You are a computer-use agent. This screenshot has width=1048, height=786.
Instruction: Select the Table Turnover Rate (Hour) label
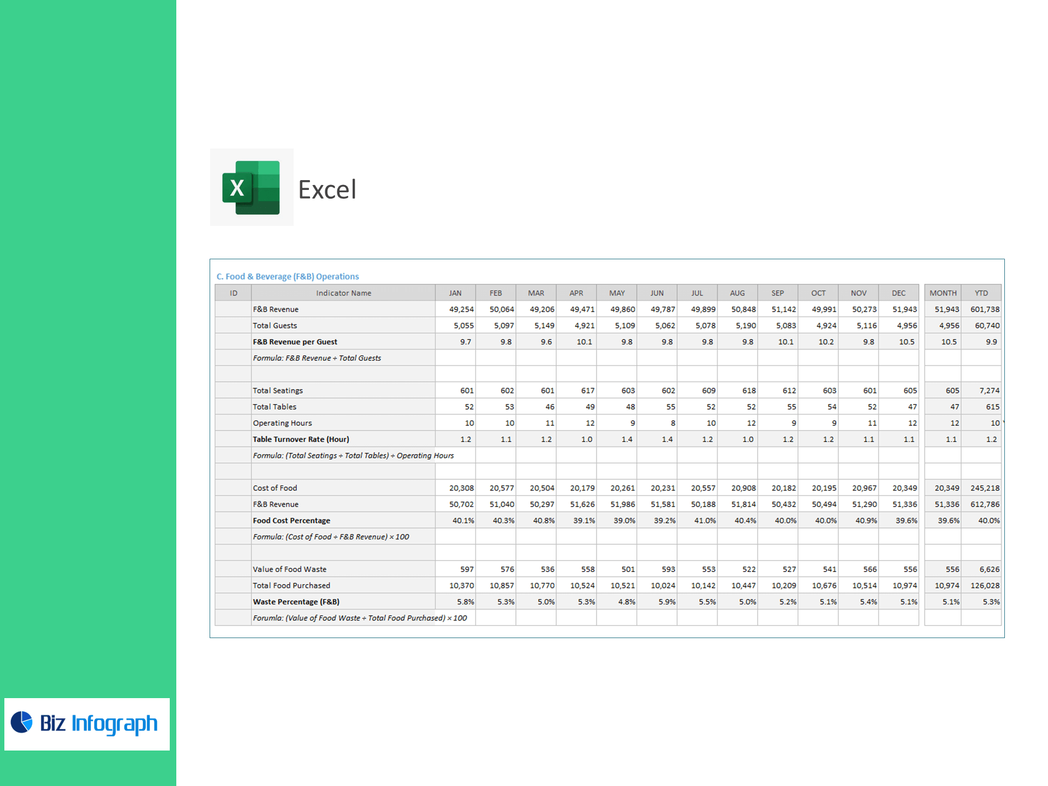301,439
